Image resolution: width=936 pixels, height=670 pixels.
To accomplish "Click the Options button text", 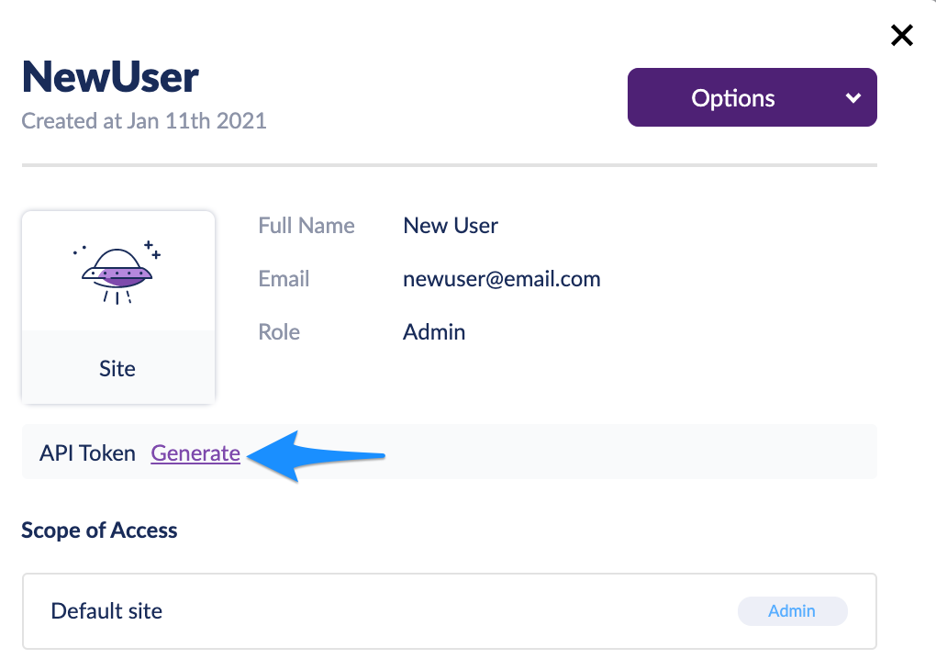I will click(x=733, y=98).
